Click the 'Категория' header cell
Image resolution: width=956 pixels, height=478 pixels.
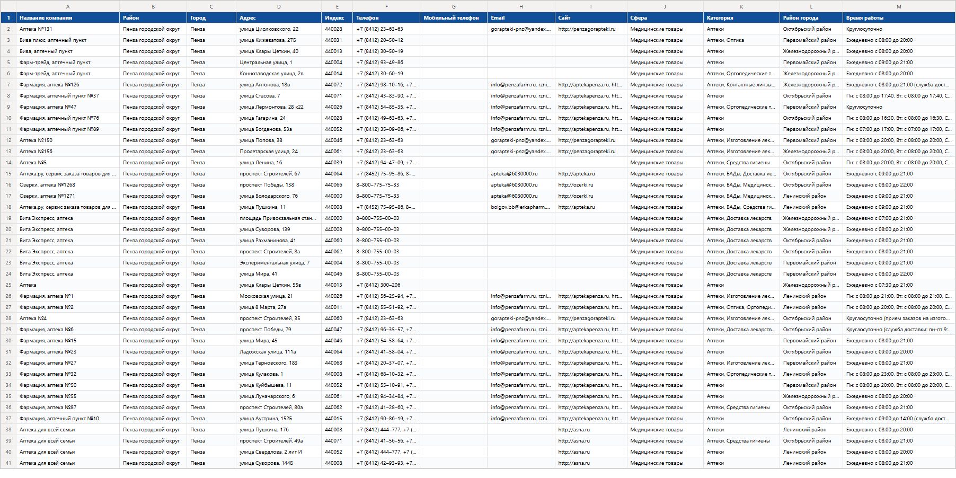pyautogui.click(x=741, y=17)
